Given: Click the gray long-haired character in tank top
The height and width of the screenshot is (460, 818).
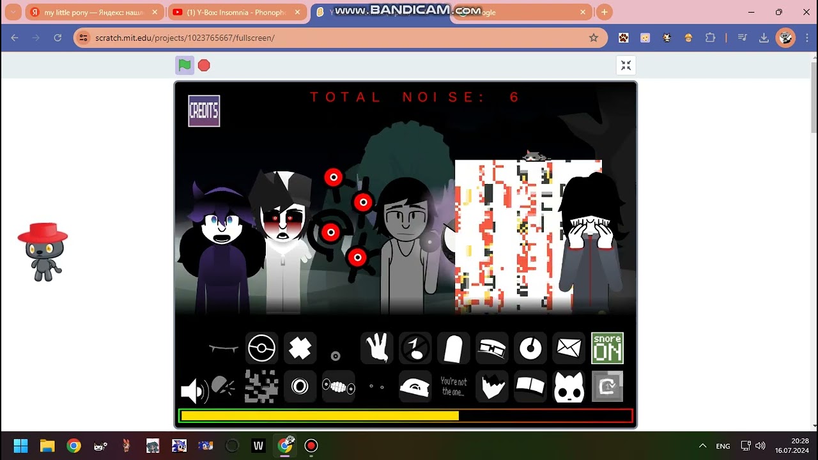Looking at the screenshot, I should [x=406, y=246].
